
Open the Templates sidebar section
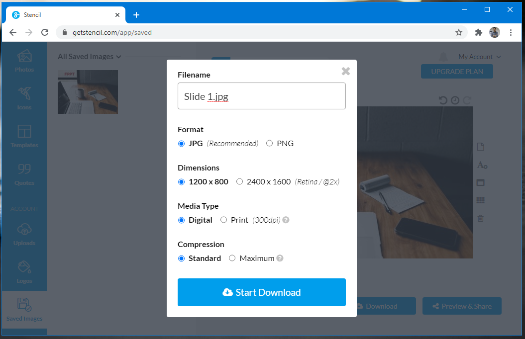click(24, 136)
